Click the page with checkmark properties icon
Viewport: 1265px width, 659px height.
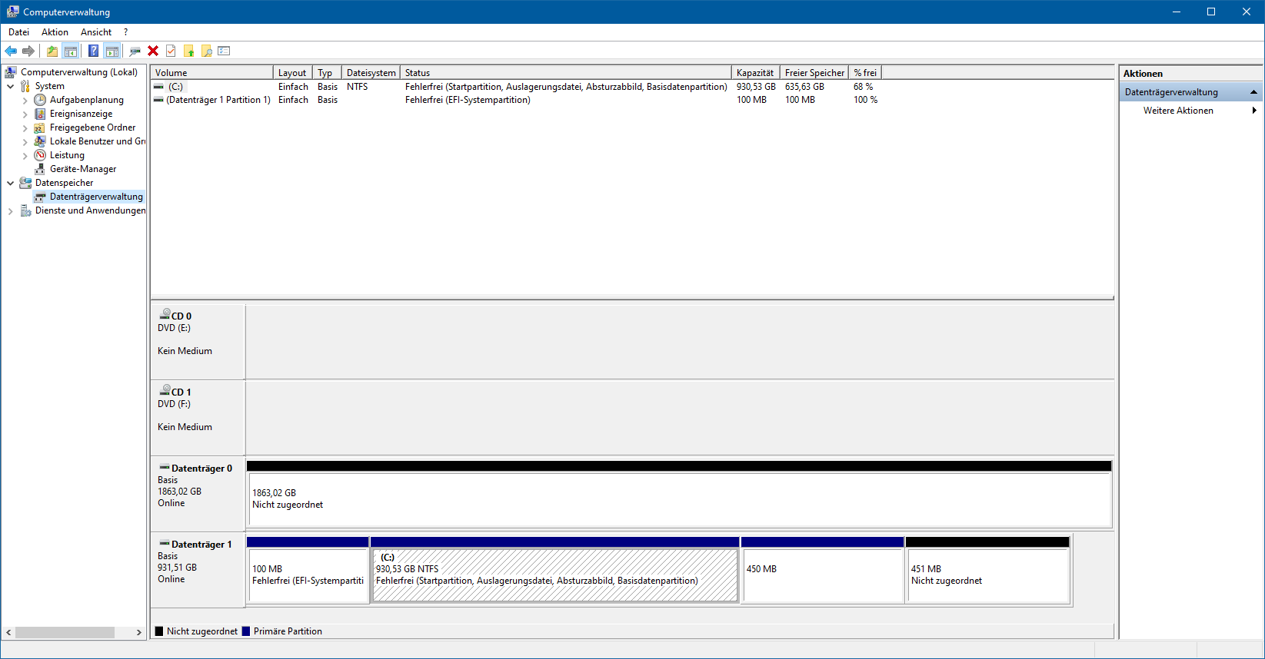coord(171,51)
